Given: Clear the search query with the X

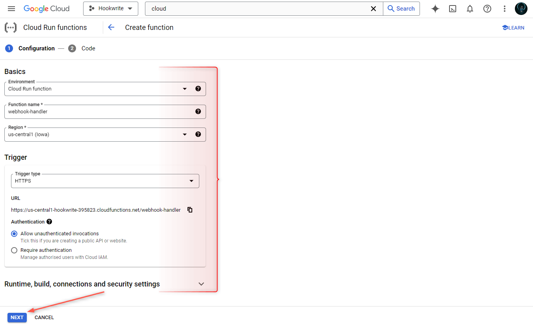Looking at the screenshot, I should point(373,8).
